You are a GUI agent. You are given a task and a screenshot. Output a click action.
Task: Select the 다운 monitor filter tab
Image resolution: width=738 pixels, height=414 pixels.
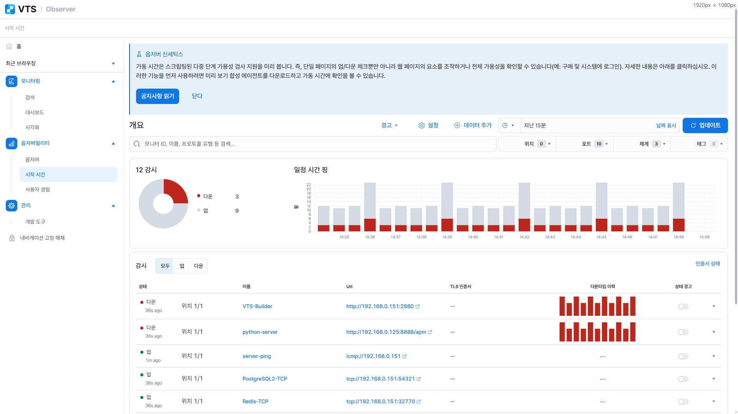(198, 266)
